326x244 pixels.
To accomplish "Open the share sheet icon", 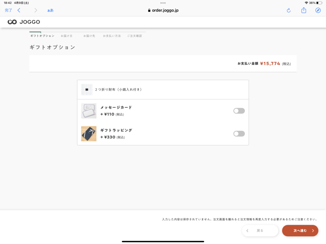I will tap(303, 10).
